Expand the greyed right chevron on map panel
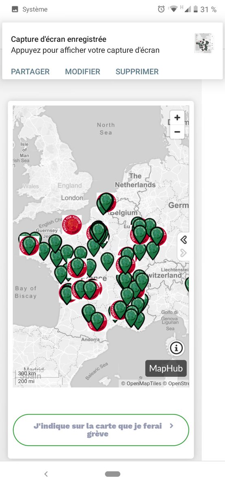Image resolution: width=225 pixels, height=487 pixels. pyautogui.click(x=183, y=253)
